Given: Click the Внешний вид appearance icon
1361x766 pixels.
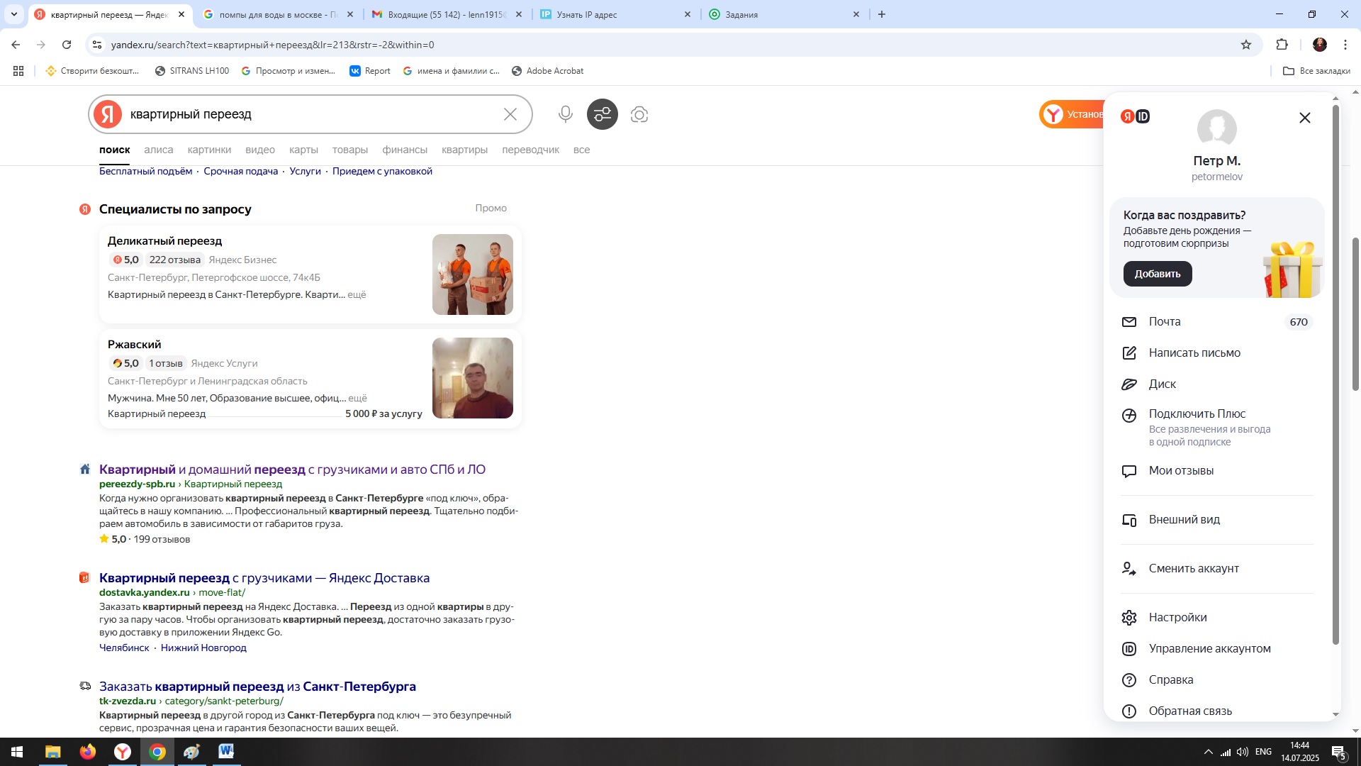Looking at the screenshot, I should click(x=1129, y=520).
